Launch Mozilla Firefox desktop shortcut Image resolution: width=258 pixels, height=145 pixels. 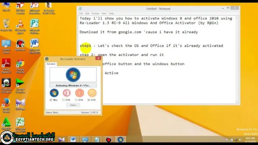tap(6, 106)
